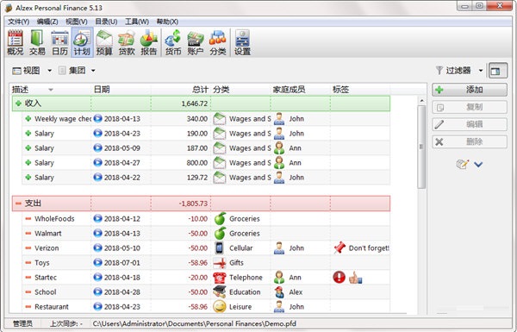Screen dimensions: 517x332
Task: Click the red exclamation tag in Startec row
Action: (339, 277)
